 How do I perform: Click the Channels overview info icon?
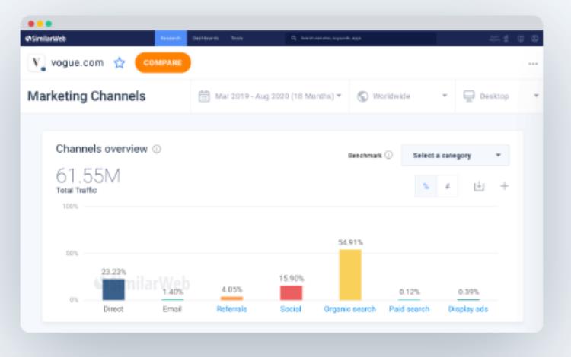click(x=157, y=149)
